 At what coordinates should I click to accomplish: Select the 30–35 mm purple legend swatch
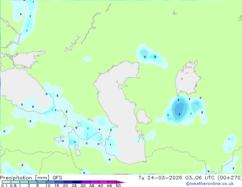86,182
